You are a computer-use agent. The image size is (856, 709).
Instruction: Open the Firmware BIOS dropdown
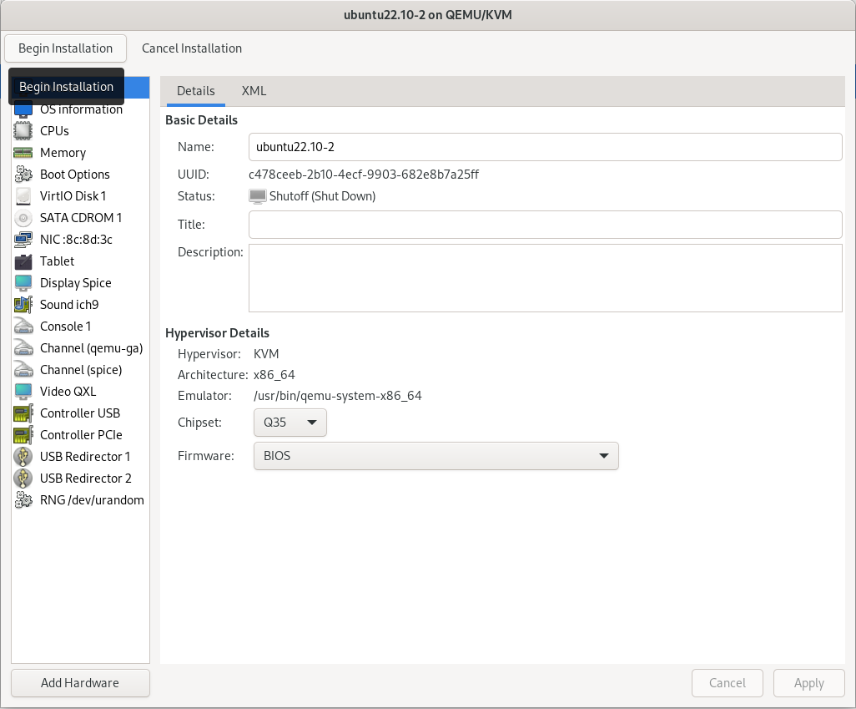pyautogui.click(x=436, y=456)
